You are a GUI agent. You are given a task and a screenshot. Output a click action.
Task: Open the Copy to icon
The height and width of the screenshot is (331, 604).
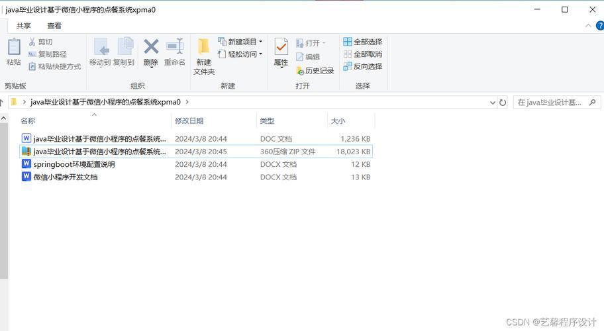click(125, 46)
